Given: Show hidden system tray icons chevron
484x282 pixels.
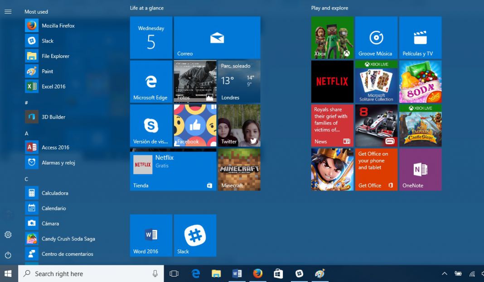Looking at the screenshot, I should point(445,274).
